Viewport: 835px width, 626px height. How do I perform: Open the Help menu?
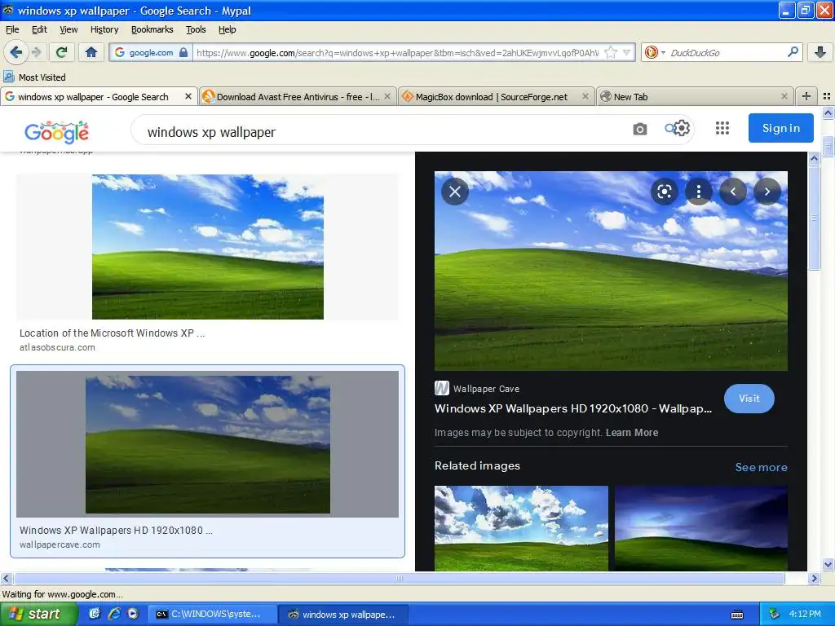point(228,29)
